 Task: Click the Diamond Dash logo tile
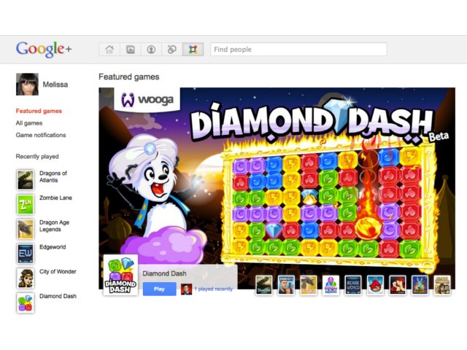tap(120, 275)
